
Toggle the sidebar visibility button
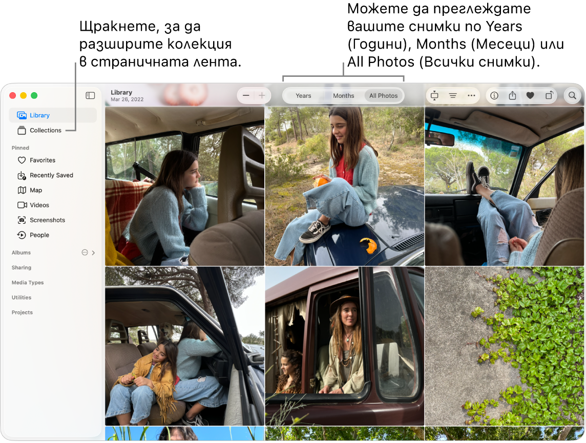90,96
